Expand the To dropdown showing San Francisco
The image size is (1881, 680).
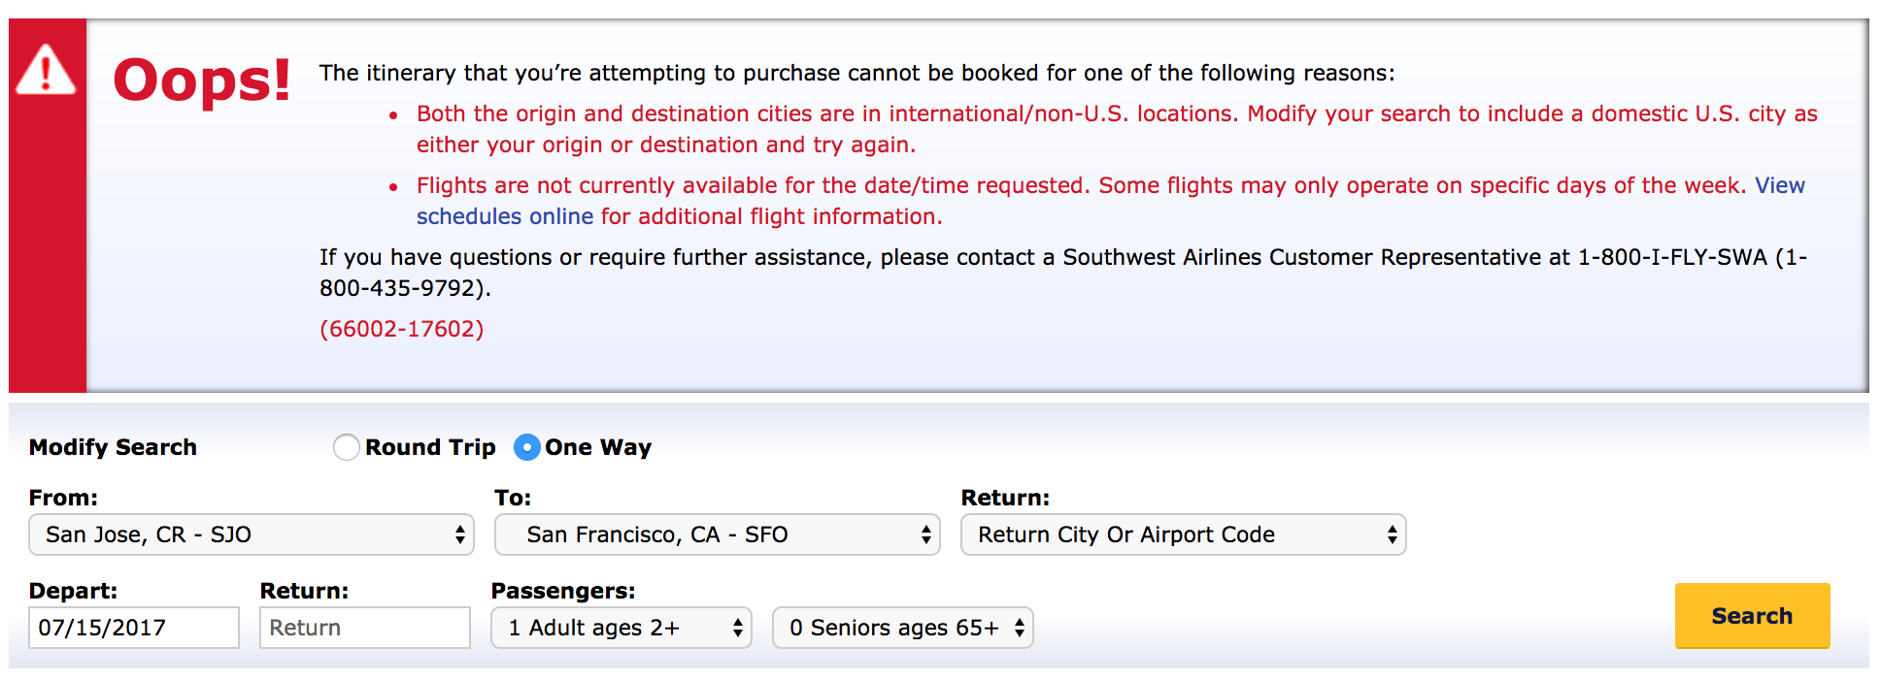717,534
